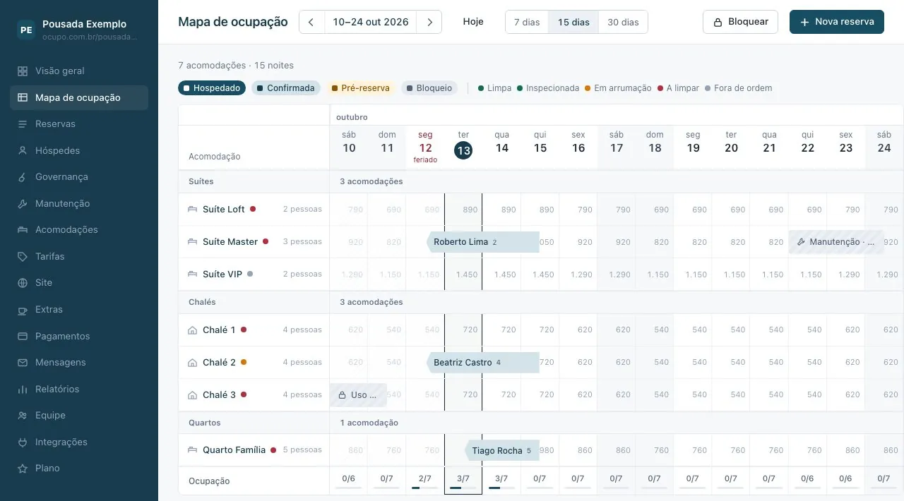Create a Nova reserva
Viewport: 904px width, 501px height.
pos(837,22)
